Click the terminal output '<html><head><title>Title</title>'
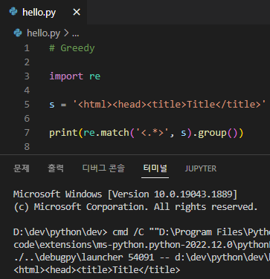This screenshot has height=279, width=270. point(97,270)
